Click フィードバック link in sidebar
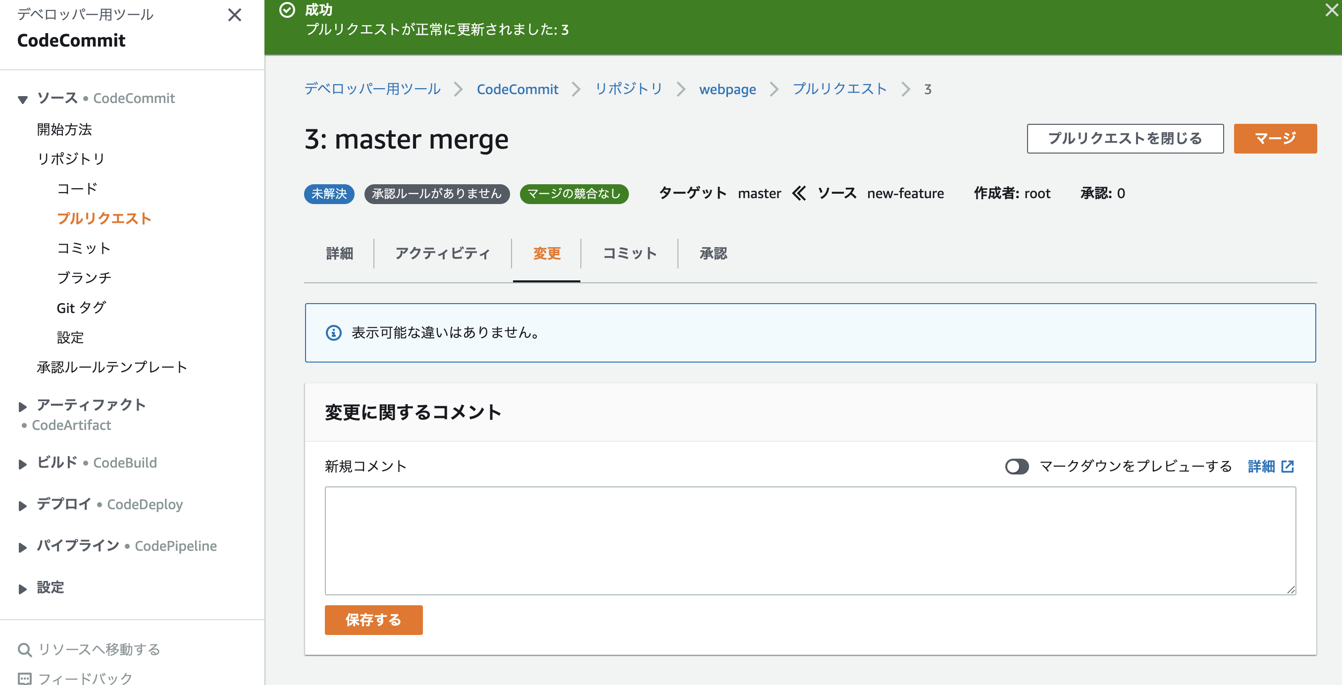 coord(86,679)
